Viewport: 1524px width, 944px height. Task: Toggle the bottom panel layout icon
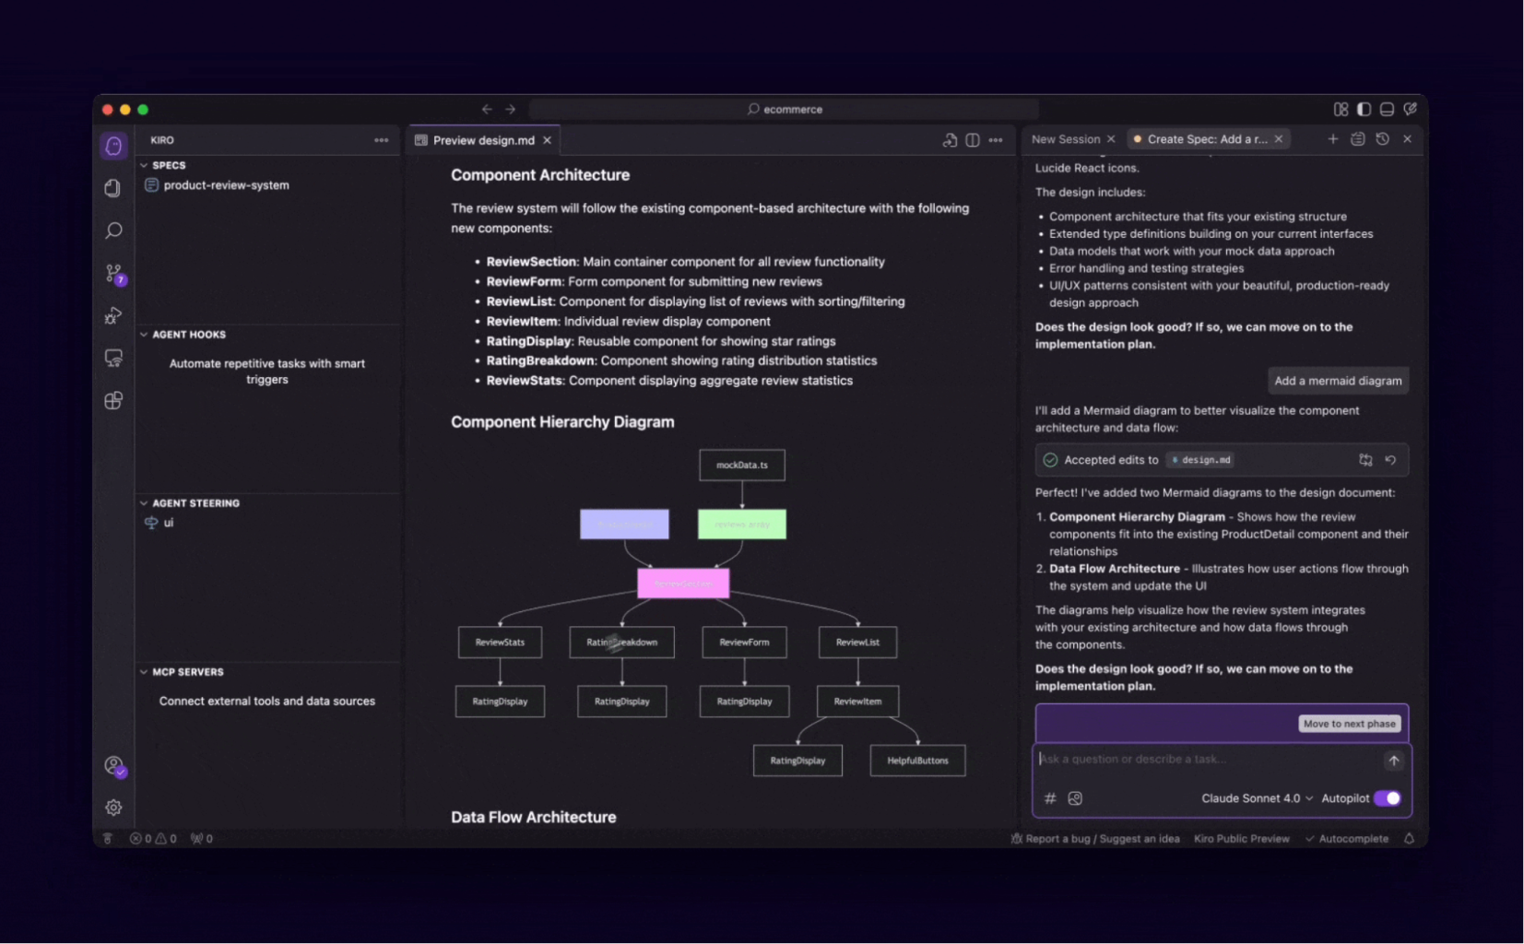1387,109
